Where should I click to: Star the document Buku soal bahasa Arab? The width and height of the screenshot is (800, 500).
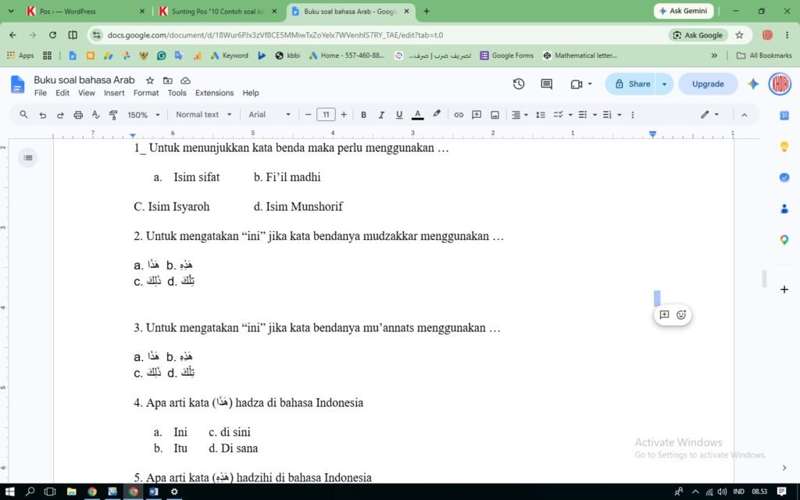click(x=150, y=80)
